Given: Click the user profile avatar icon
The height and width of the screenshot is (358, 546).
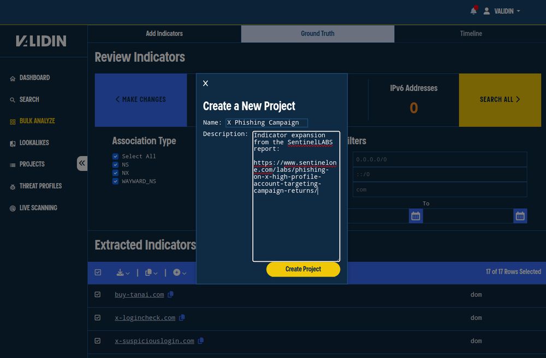Looking at the screenshot, I should [487, 11].
